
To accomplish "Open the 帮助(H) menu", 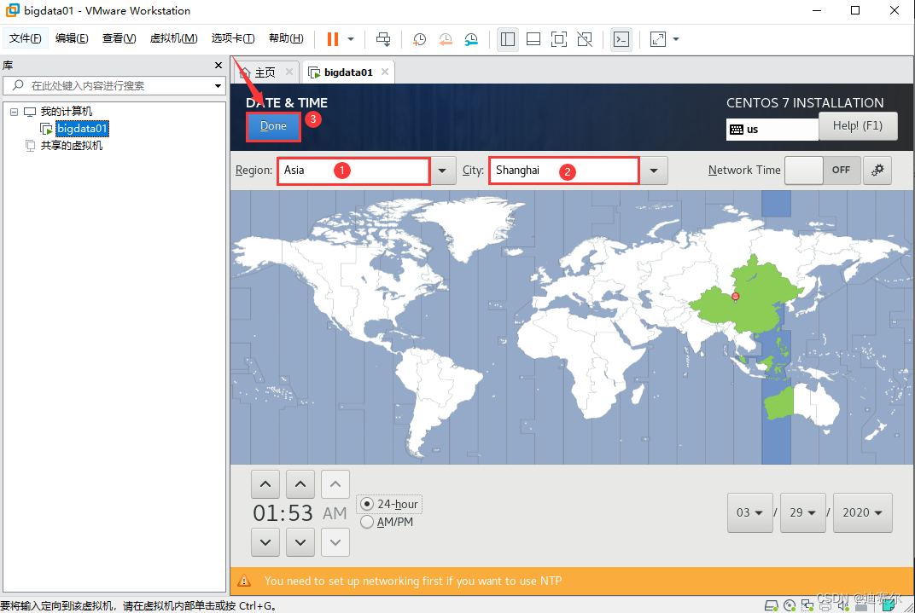I will 286,38.
